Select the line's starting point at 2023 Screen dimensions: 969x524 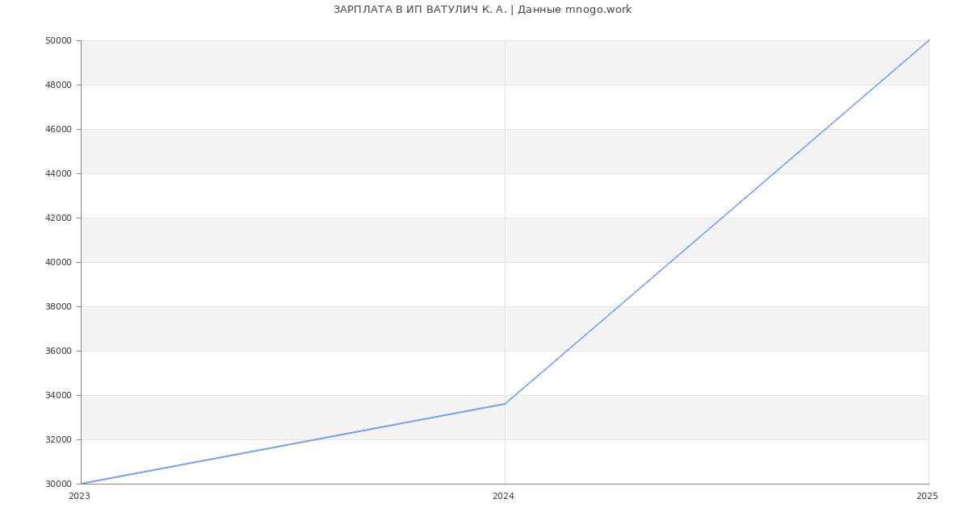pos(82,484)
